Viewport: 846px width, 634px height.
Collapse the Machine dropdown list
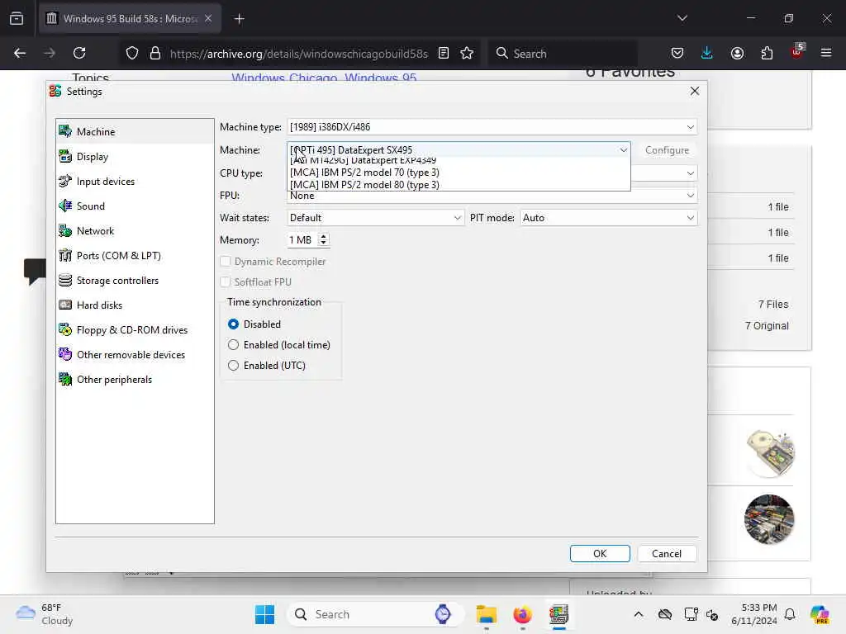click(x=623, y=150)
